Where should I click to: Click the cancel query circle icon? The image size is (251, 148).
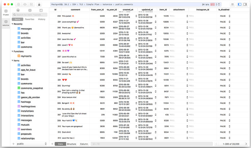(x=19, y=4)
